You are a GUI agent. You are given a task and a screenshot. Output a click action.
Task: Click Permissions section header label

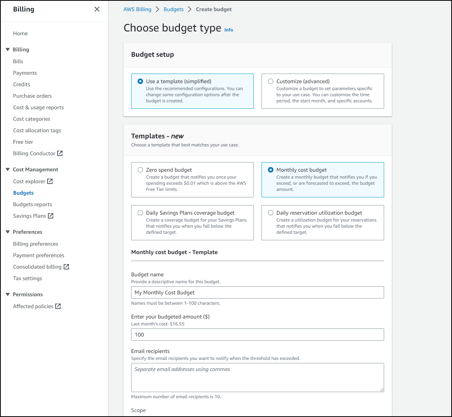tap(28, 294)
